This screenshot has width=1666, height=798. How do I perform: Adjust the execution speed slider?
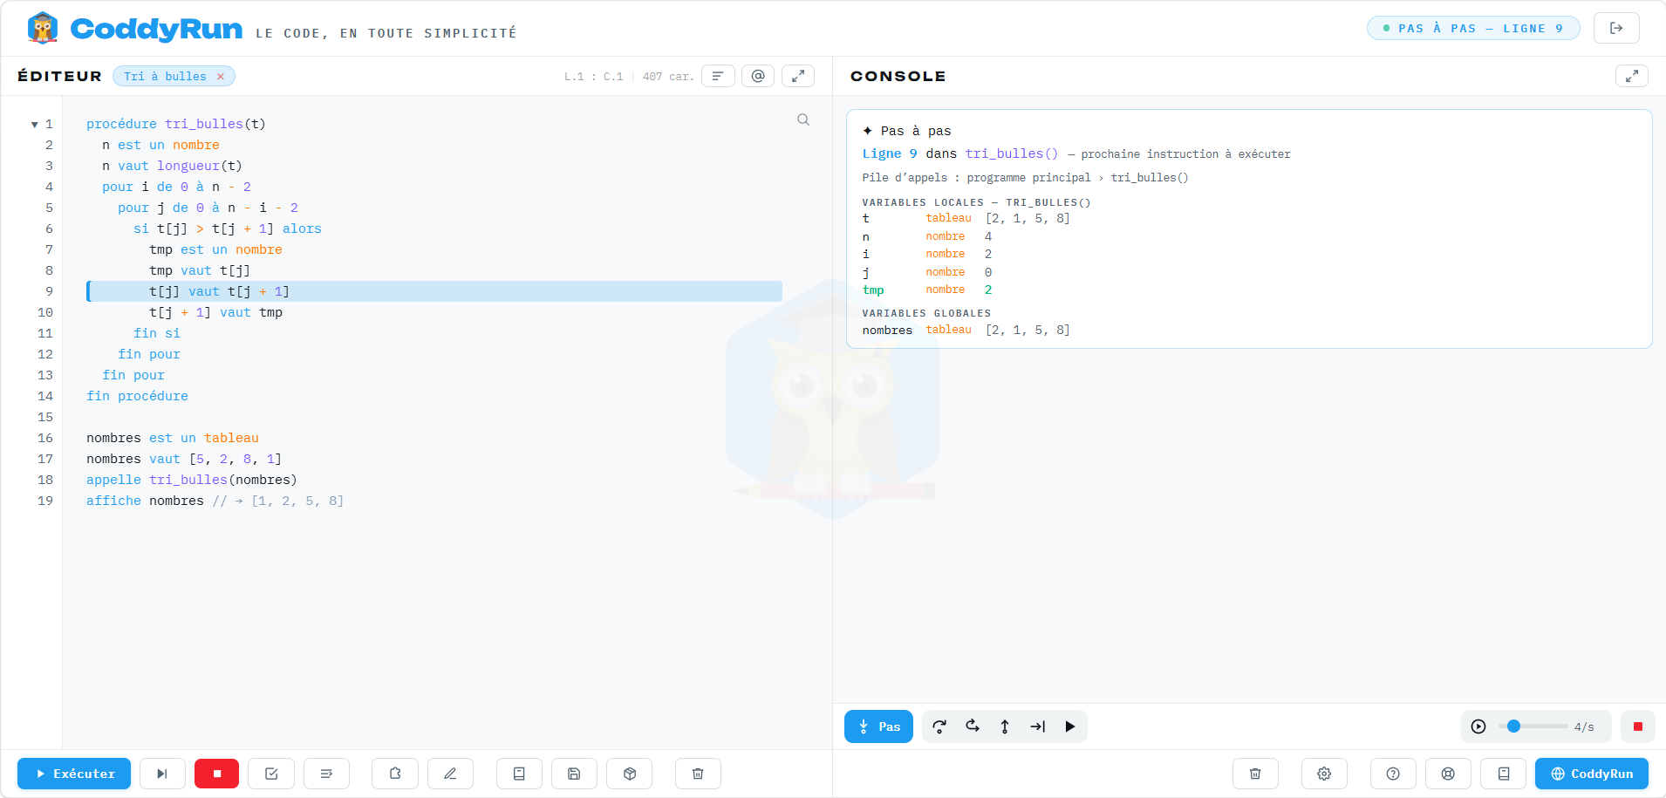click(1533, 726)
